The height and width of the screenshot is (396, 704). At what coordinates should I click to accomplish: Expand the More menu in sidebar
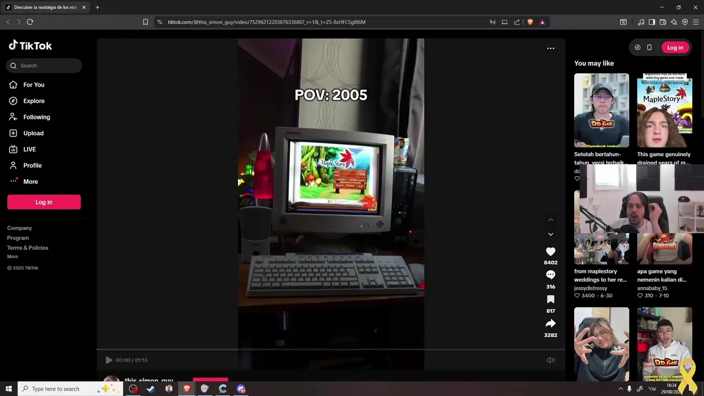[x=30, y=182]
